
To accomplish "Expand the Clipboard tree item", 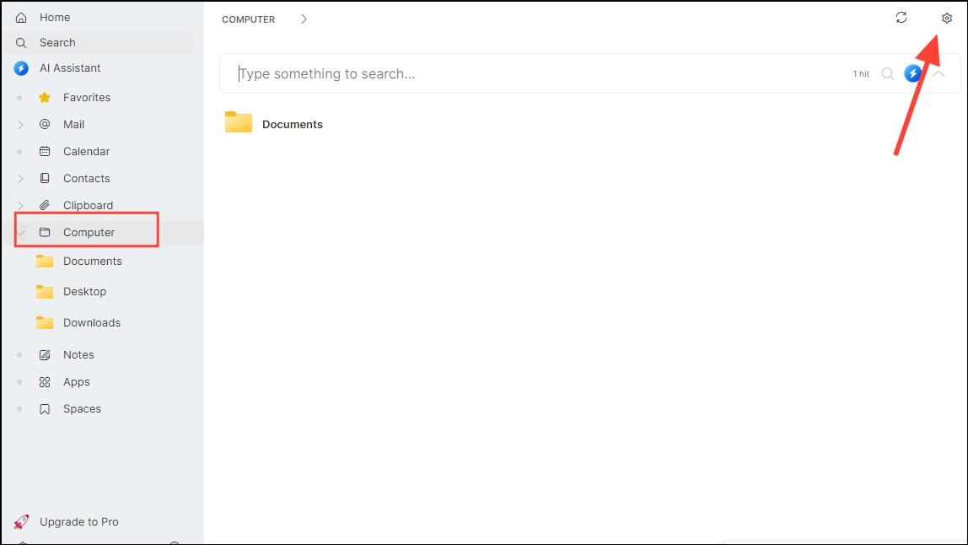I will coord(20,205).
